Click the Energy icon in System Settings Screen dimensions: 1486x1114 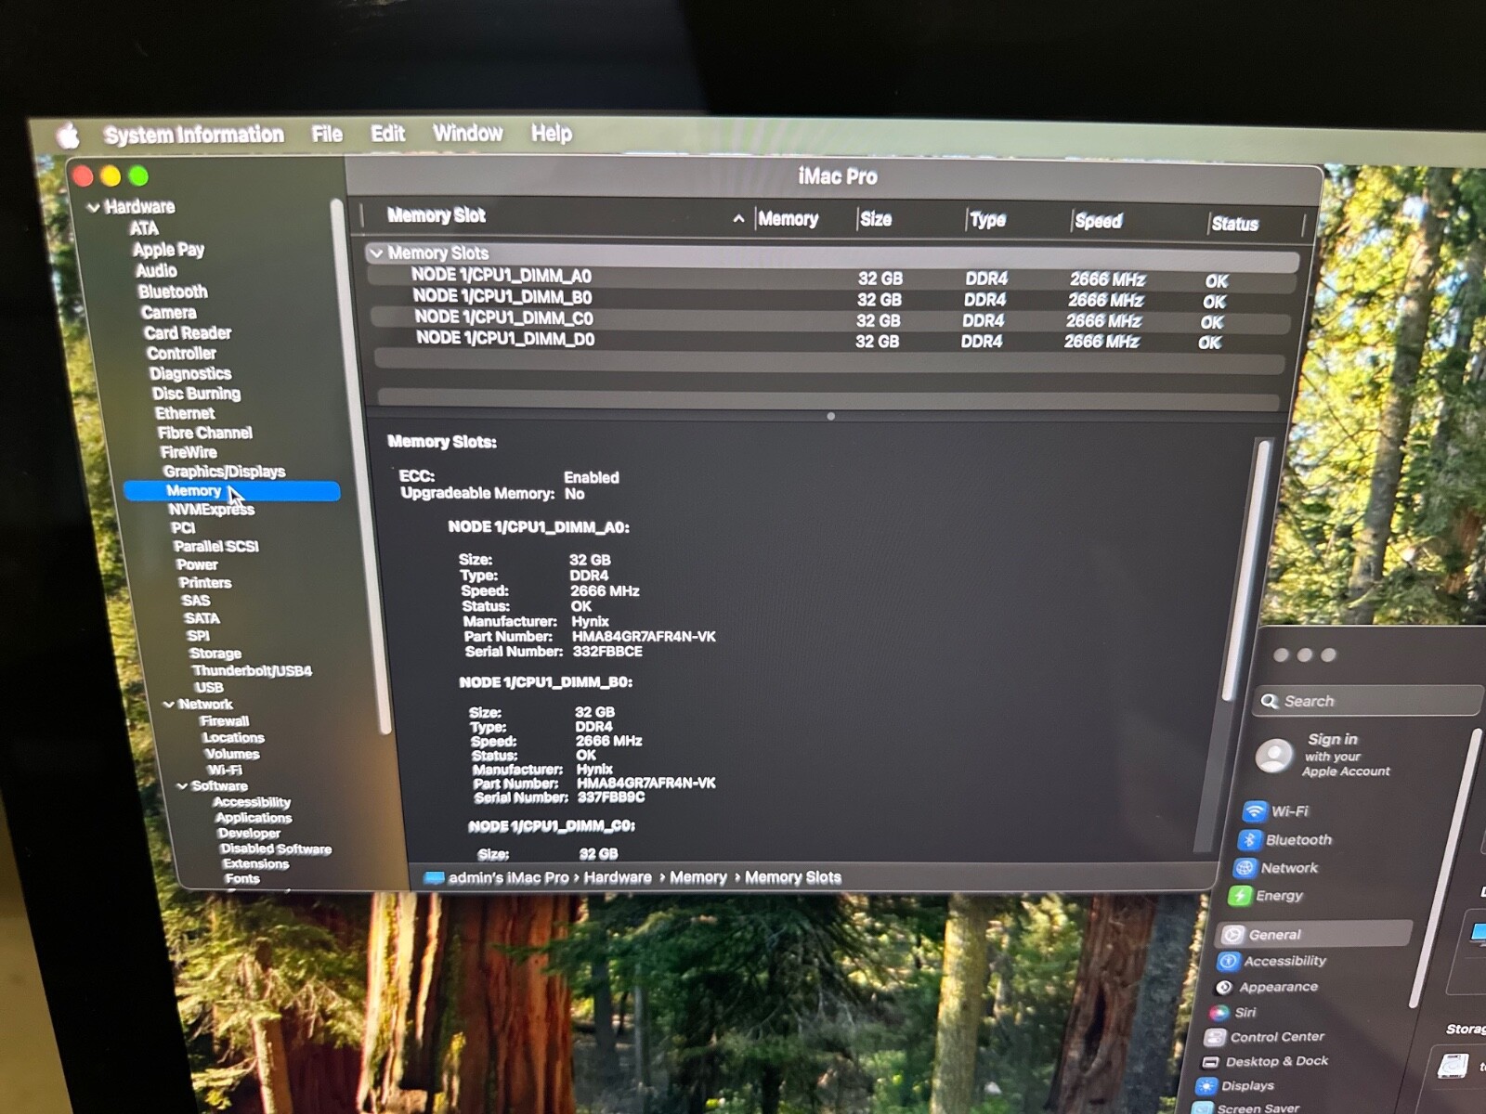point(1239,896)
